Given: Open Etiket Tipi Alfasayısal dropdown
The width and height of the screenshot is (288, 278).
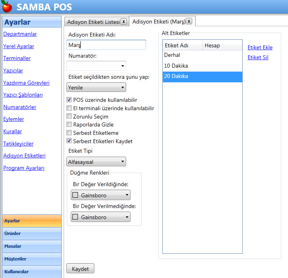Looking at the screenshot, I should [x=96, y=161].
